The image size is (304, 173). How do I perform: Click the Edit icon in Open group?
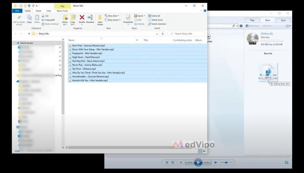point(136,20)
